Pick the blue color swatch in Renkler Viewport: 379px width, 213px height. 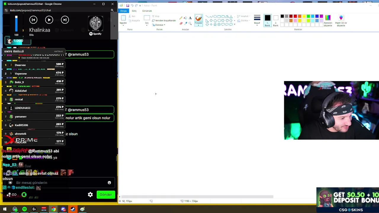click(x=317, y=16)
